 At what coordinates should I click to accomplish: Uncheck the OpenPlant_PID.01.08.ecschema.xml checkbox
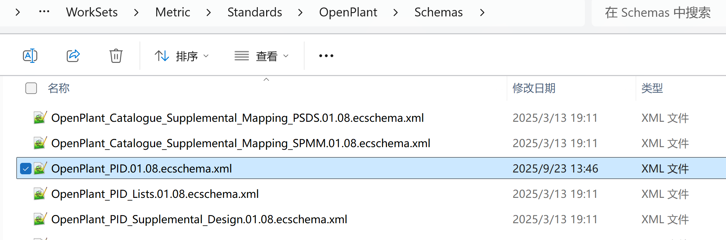point(26,169)
